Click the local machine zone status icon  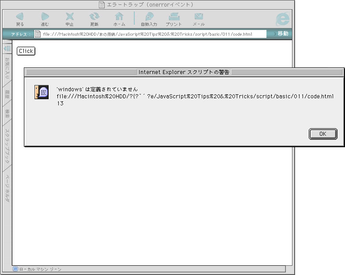click(x=15, y=269)
